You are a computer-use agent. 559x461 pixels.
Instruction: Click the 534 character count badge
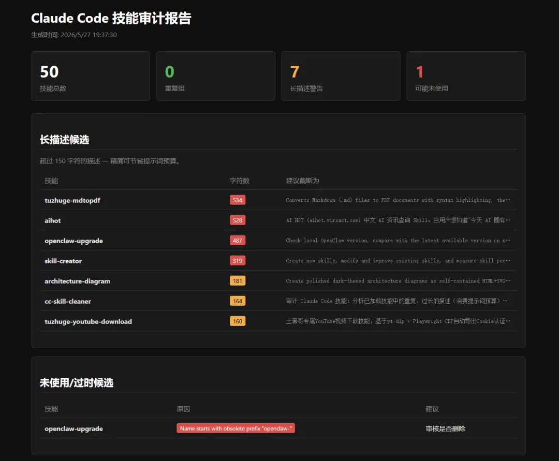pos(238,200)
